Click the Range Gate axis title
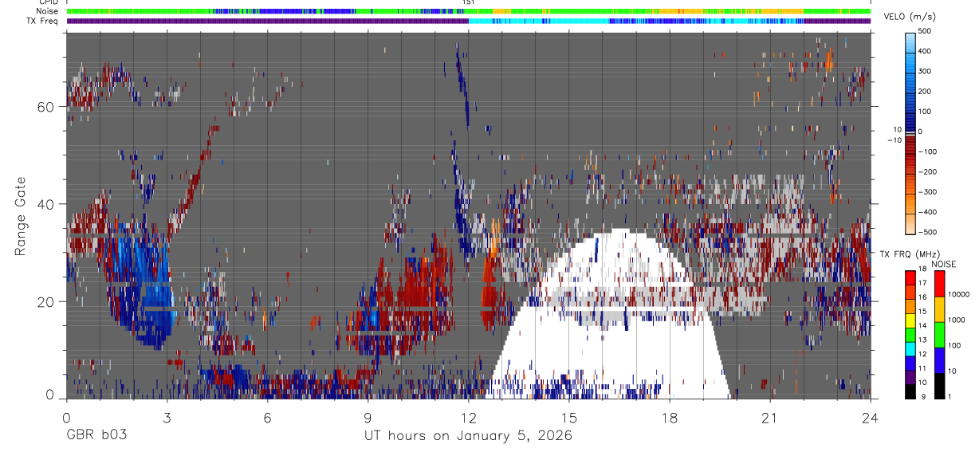979x452 pixels. 21,216
